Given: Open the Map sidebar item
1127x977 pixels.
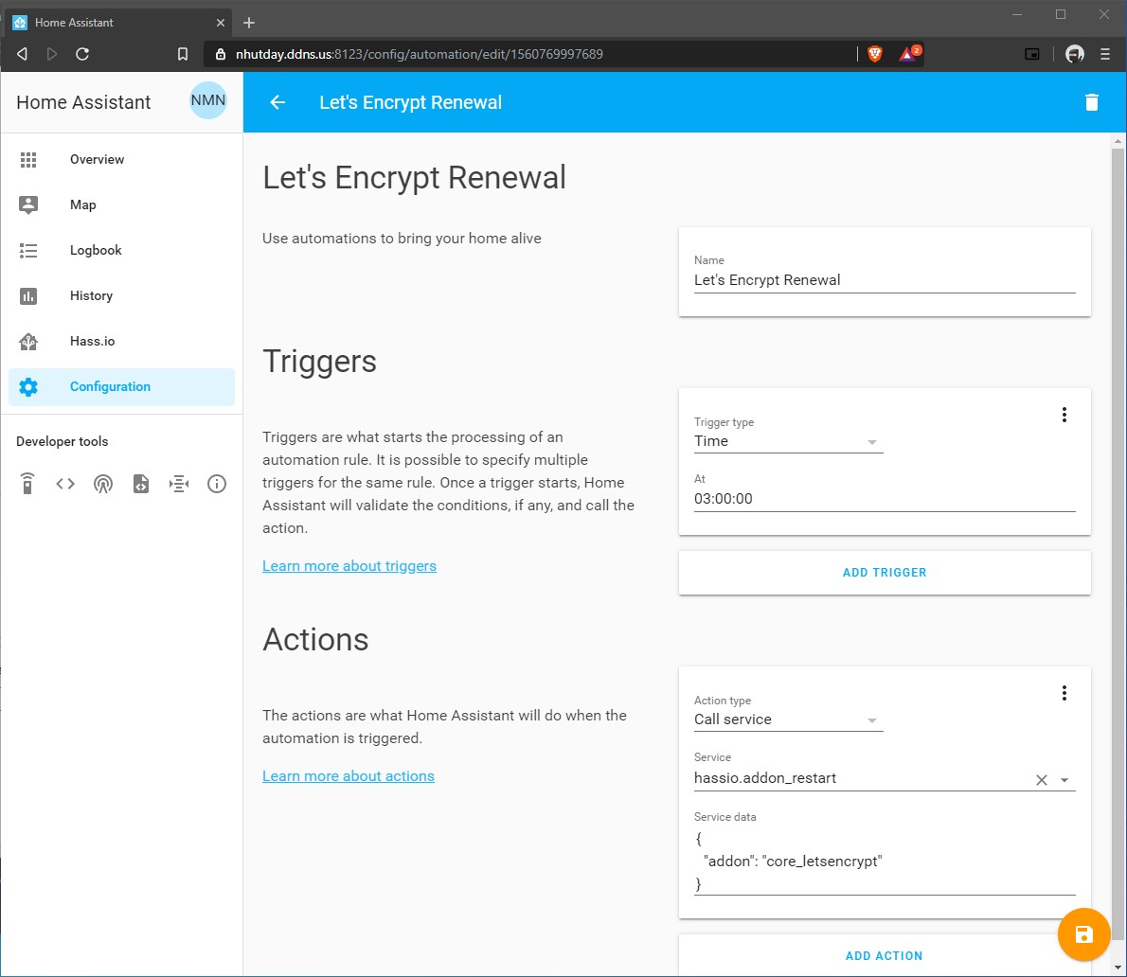Looking at the screenshot, I should coord(121,204).
